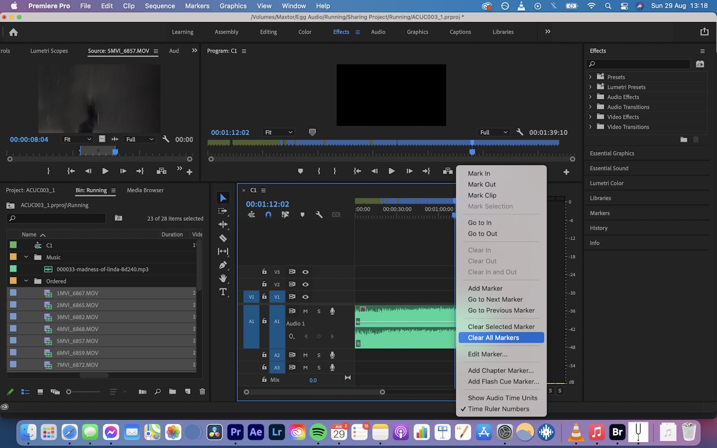Switch to Media Browser tab
This screenshot has width=717, height=448.
(145, 190)
